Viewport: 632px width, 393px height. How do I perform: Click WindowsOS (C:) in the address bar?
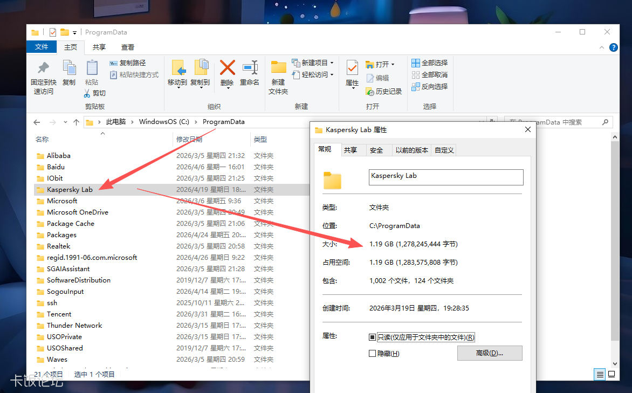click(164, 122)
